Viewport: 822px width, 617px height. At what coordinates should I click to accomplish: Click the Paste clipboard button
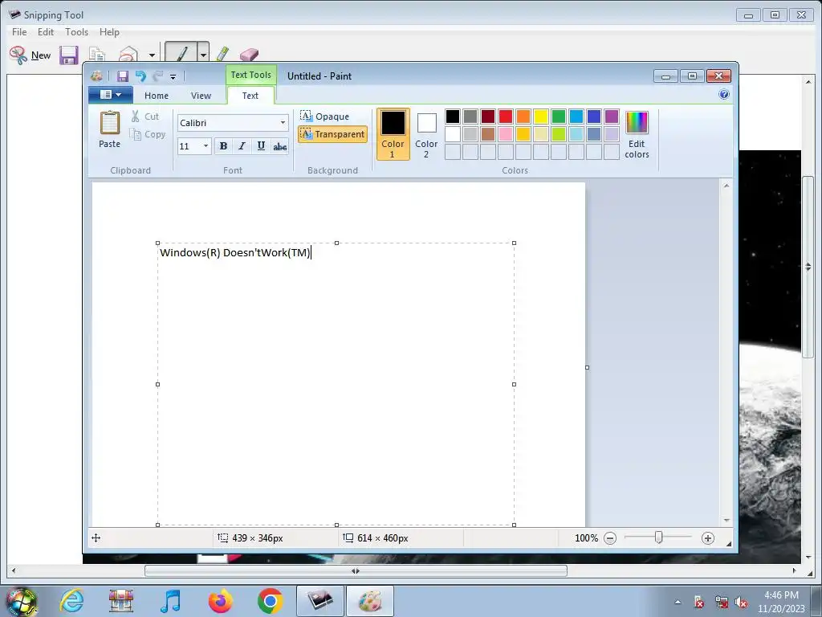point(109,129)
